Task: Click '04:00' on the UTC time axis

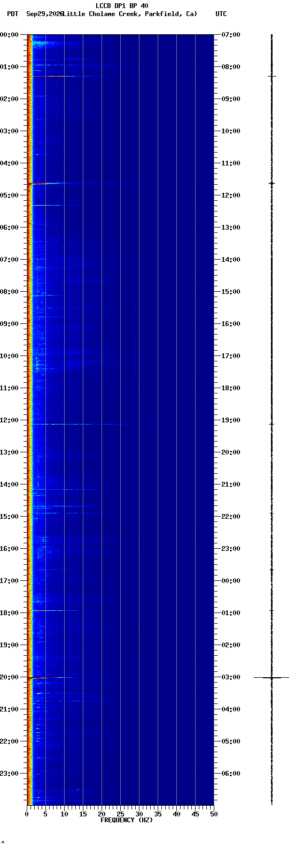Action: pos(231,709)
